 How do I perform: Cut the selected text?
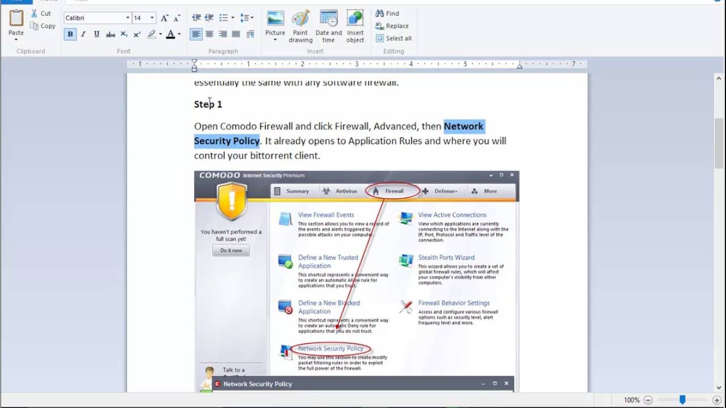coord(40,13)
